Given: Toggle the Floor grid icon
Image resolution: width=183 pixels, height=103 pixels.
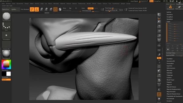Looking at the screenshot, I should click(x=159, y=45).
